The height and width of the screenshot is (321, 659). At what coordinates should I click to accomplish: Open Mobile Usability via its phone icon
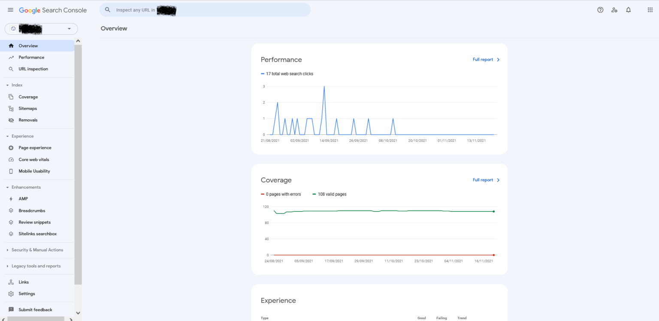(x=10, y=171)
